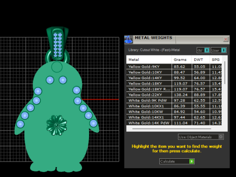Click the 71.40 DWT value
Screen dimensions: 236x177
click(x=200, y=123)
